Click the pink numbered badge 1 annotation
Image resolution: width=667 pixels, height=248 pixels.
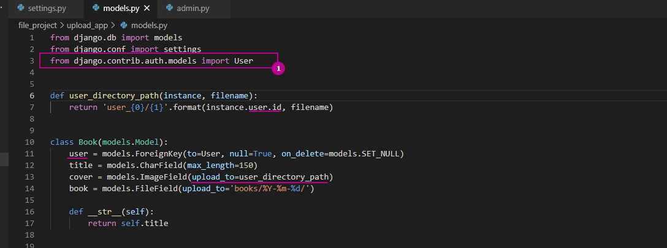pos(278,70)
